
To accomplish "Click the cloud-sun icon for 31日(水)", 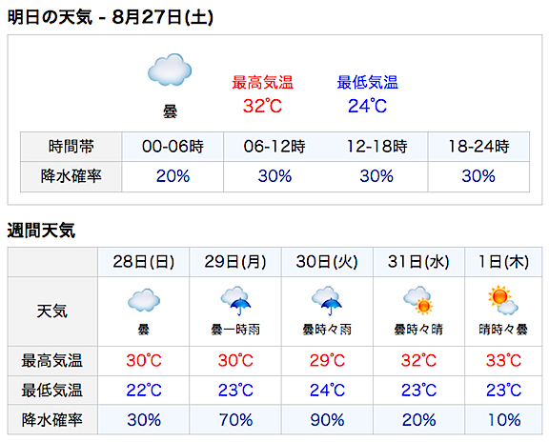I will point(418,300).
